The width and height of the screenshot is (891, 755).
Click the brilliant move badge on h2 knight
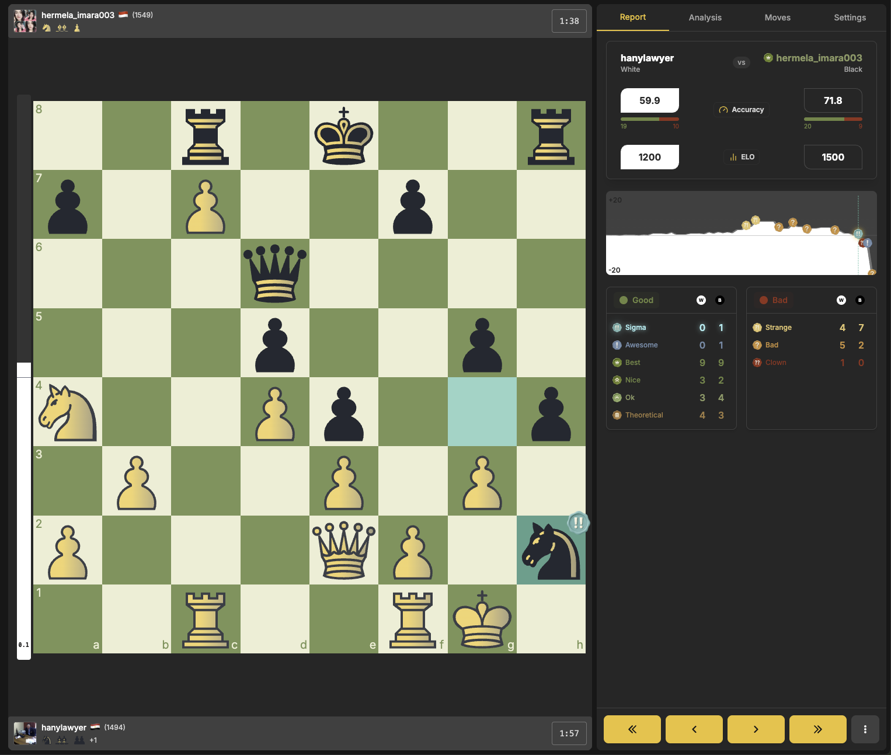(578, 523)
